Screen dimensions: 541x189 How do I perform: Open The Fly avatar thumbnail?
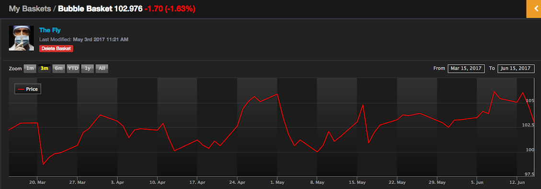click(x=22, y=38)
